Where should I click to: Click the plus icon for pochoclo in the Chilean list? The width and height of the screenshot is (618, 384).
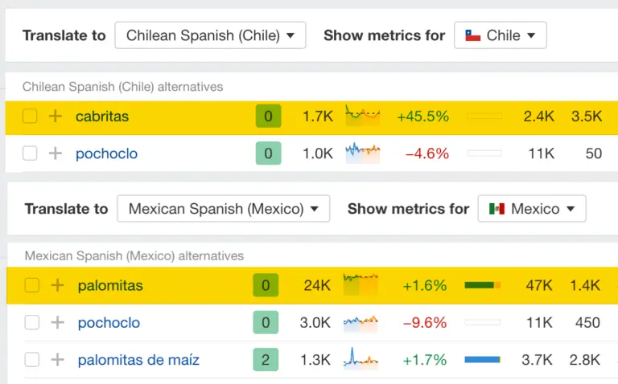[55, 153]
